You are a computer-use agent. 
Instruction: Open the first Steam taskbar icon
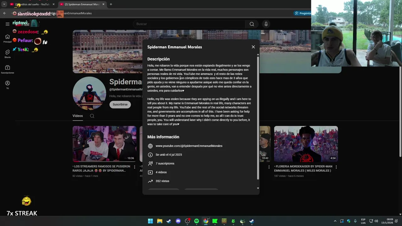169,221
